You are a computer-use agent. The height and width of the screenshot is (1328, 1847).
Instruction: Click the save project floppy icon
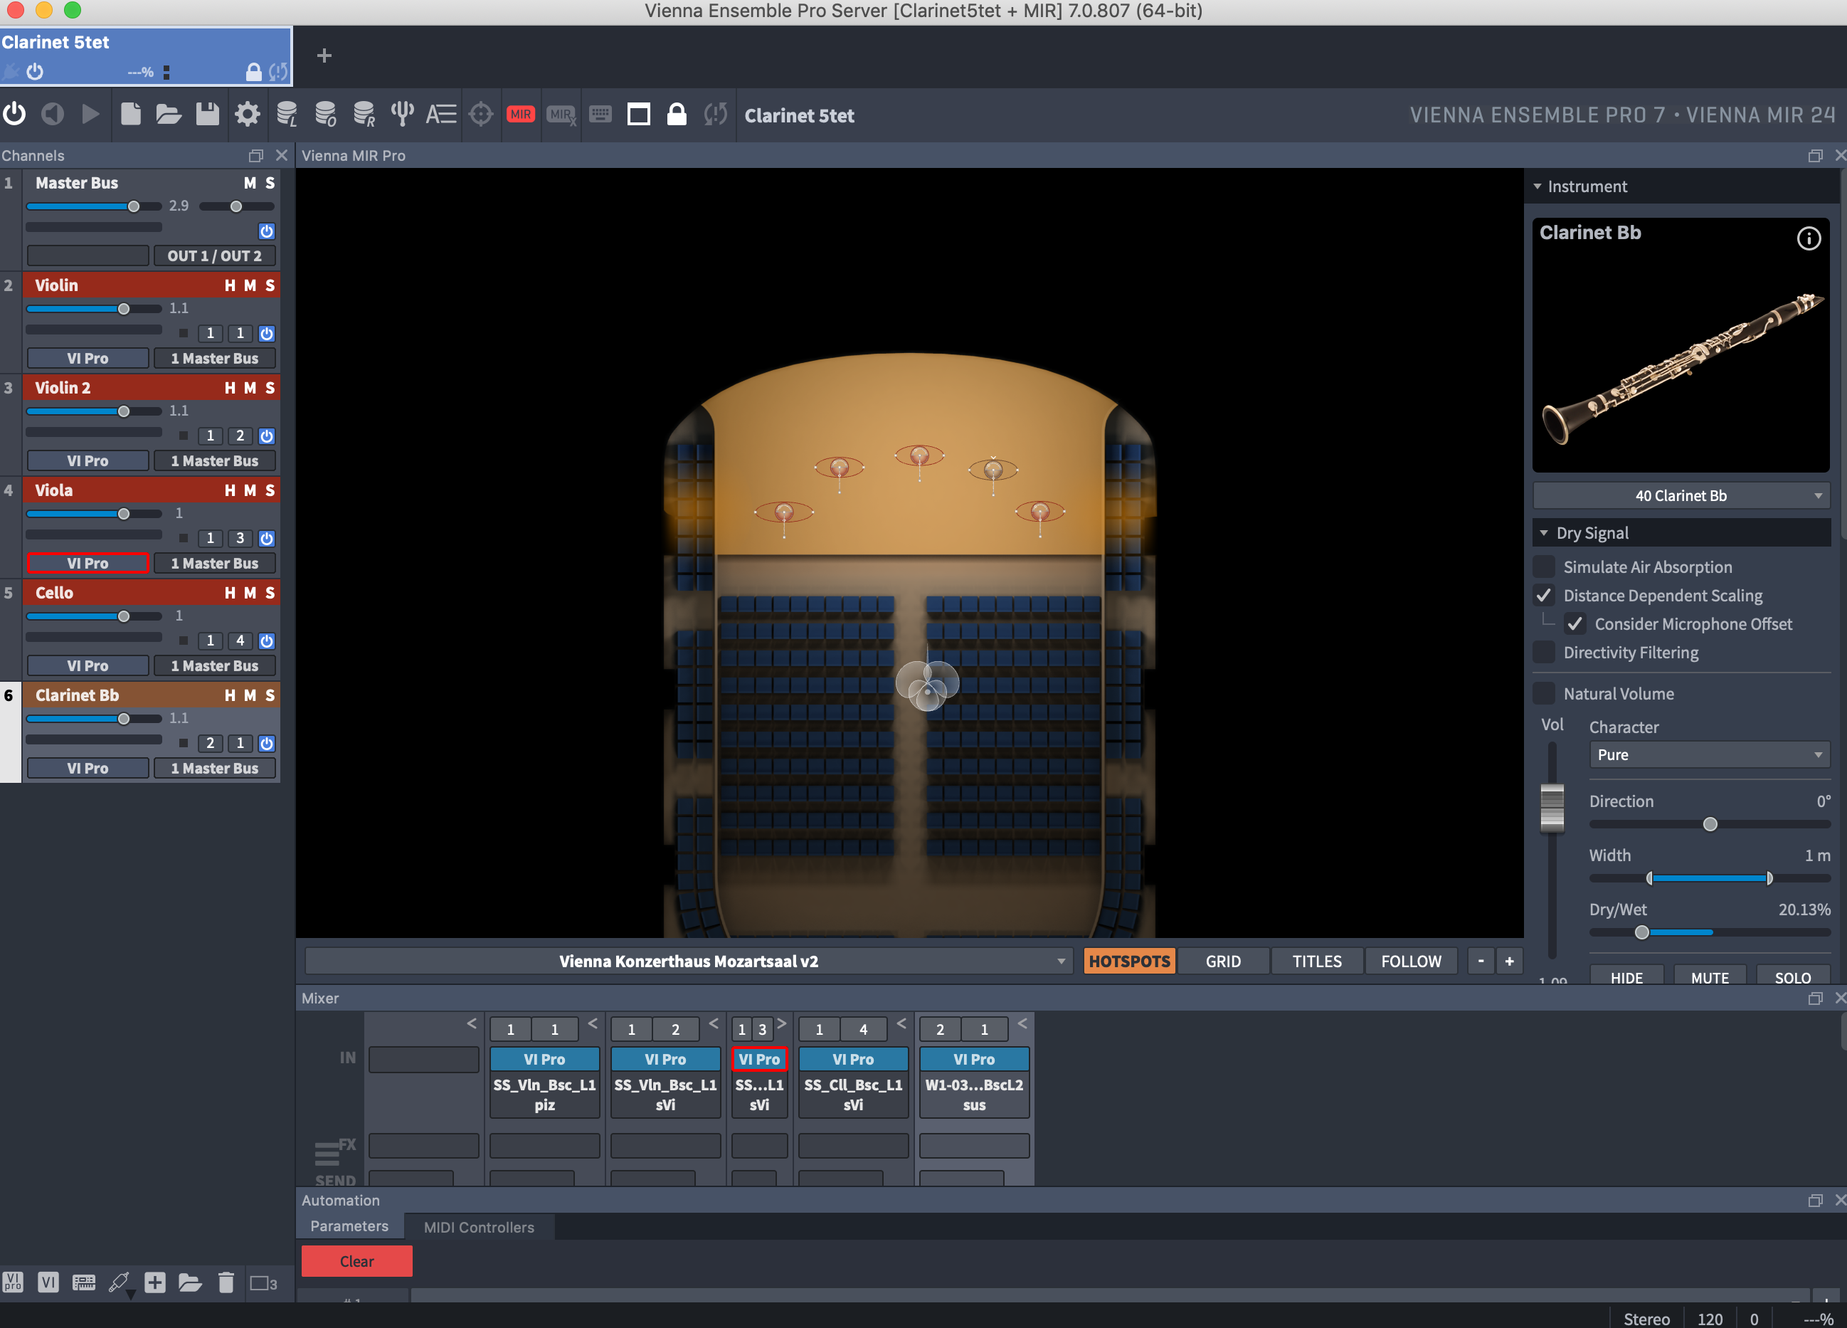[208, 114]
